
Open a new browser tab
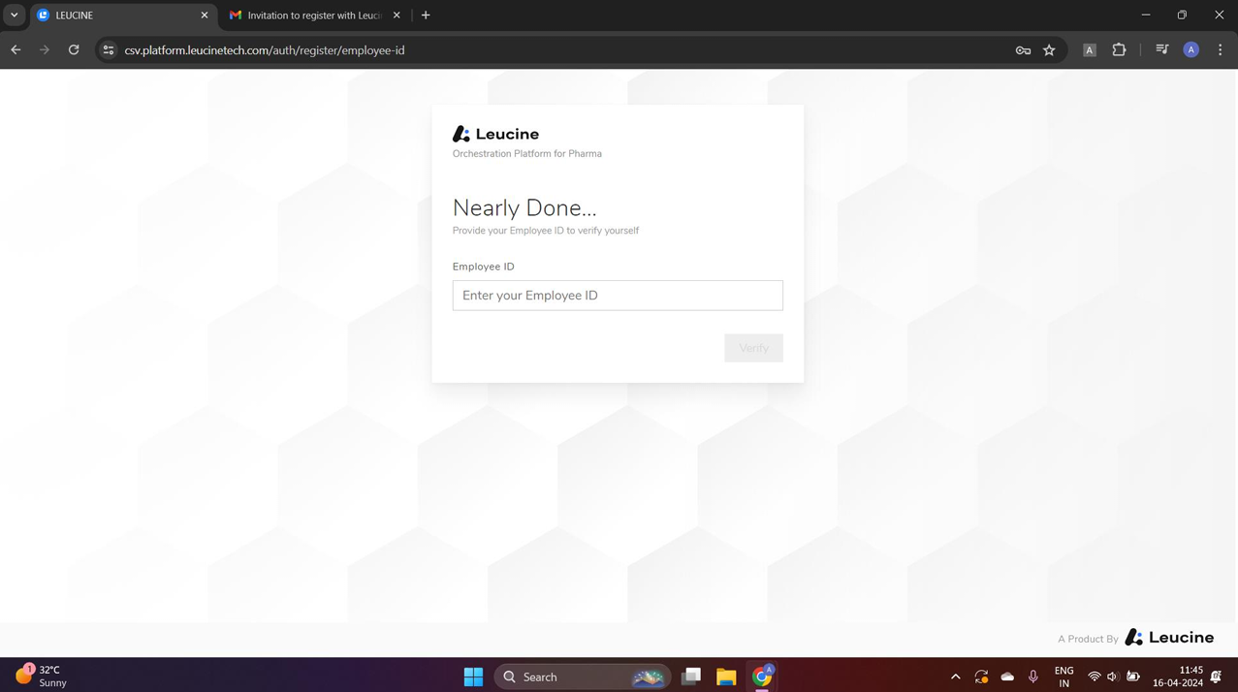click(x=426, y=16)
